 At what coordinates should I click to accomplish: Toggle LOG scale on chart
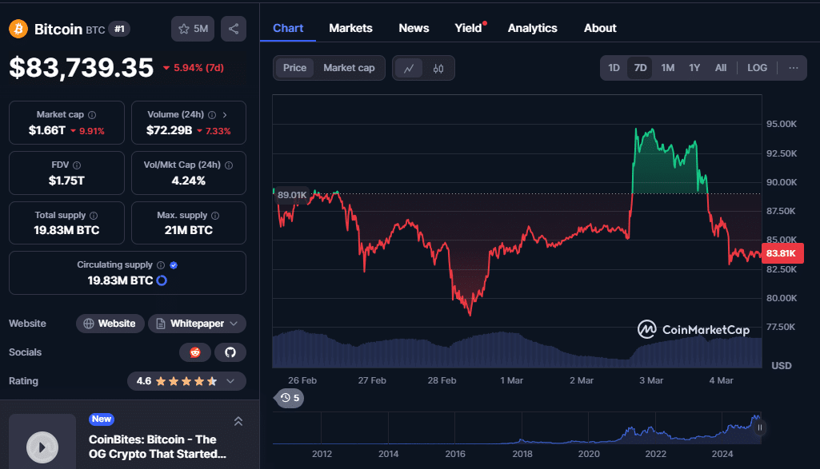pyautogui.click(x=758, y=68)
